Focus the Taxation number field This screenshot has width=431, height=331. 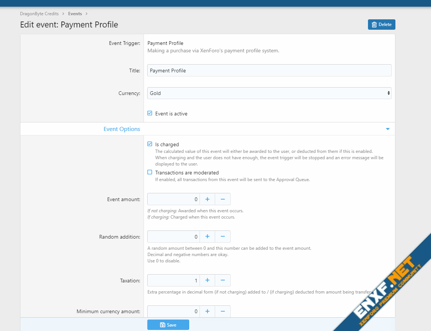tap(173, 281)
